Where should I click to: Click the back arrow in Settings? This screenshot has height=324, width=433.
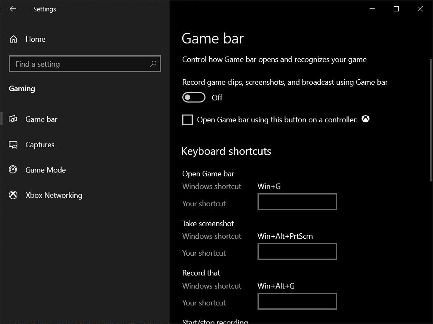point(13,9)
